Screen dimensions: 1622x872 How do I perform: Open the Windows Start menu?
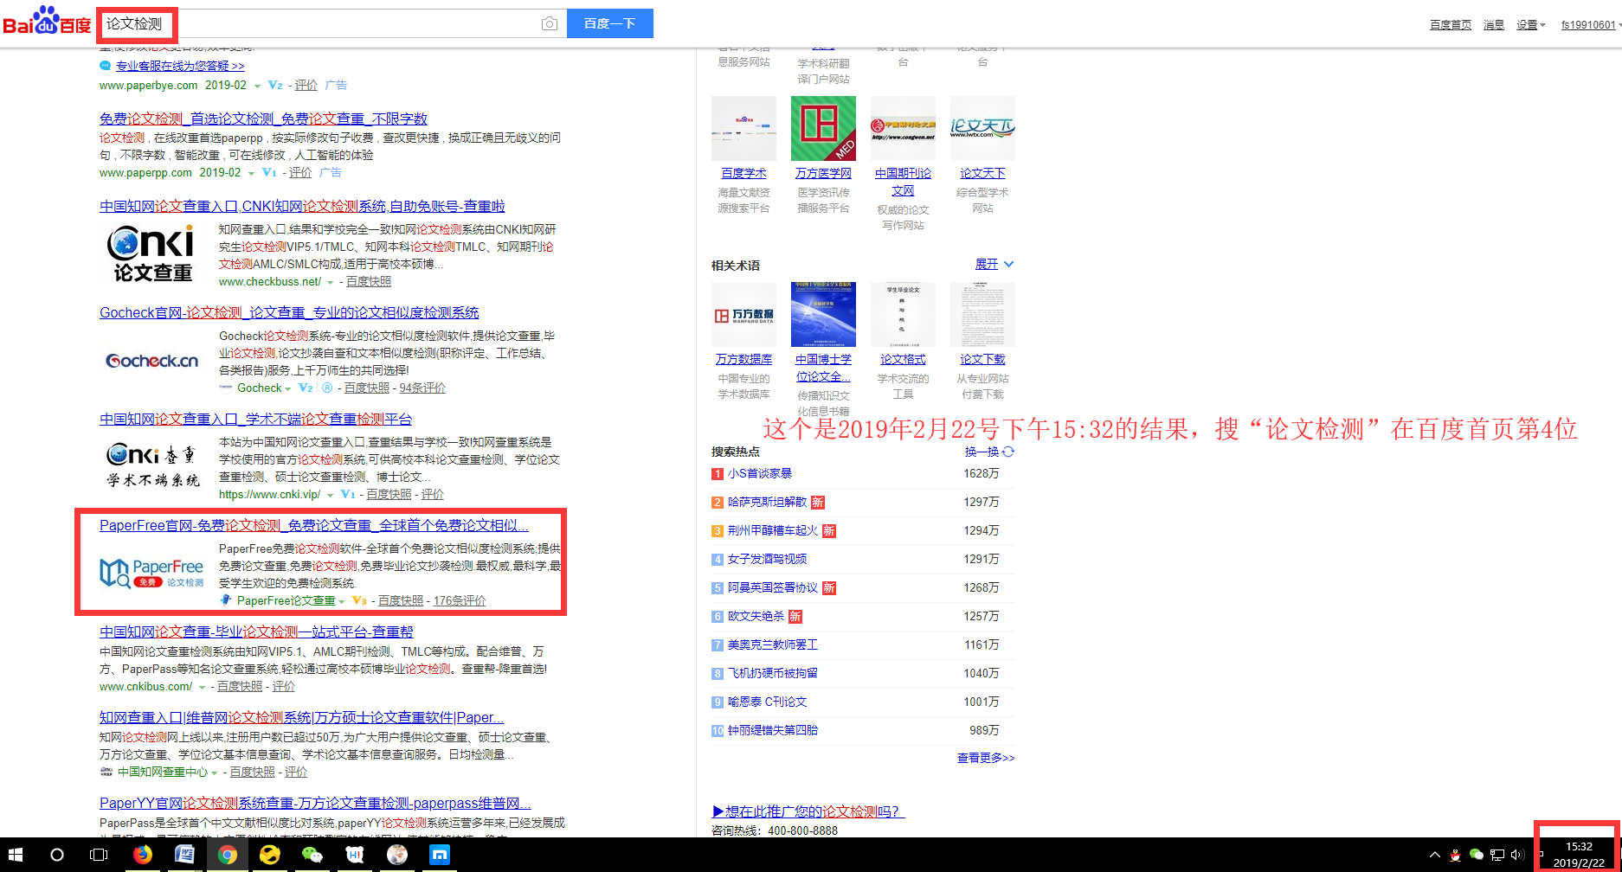[16, 855]
